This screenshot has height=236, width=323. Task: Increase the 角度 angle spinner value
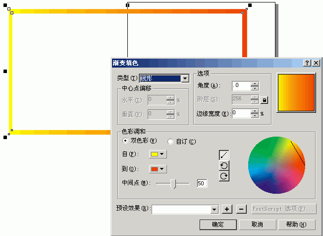(255, 84)
